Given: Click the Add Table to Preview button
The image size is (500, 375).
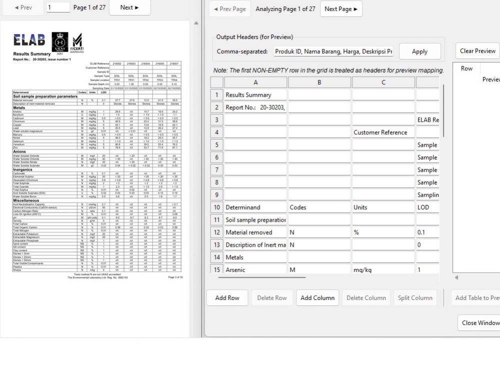Looking at the screenshot, I should pyautogui.click(x=476, y=298).
